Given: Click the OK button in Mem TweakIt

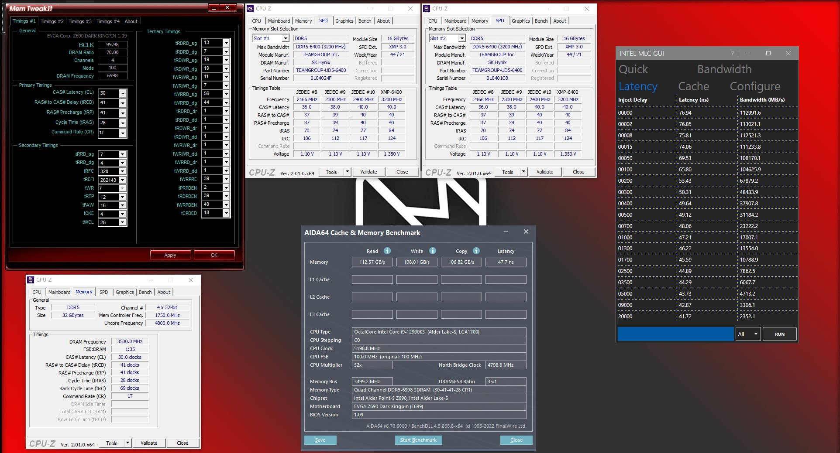Looking at the screenshot, I should point(214,255).
